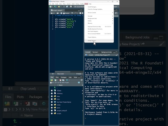Check the box next to .RData

point(52,91)
